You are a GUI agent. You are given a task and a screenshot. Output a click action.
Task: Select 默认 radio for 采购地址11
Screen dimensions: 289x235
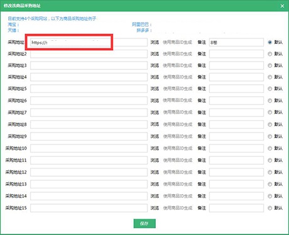(270, 160)
